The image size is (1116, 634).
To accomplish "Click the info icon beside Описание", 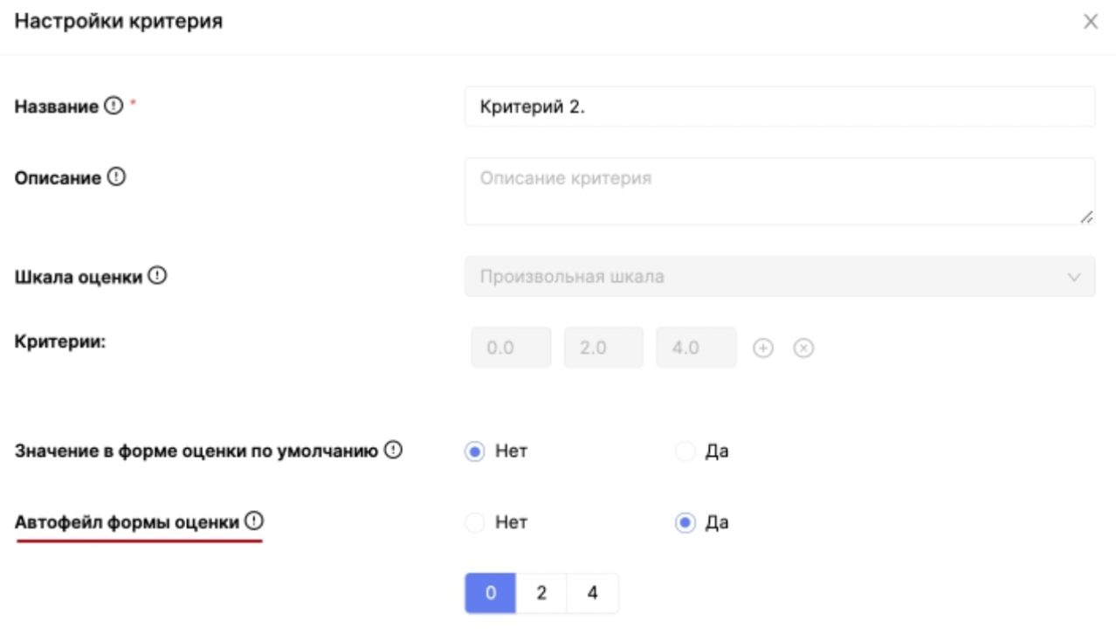I will [x=116, y=177].
